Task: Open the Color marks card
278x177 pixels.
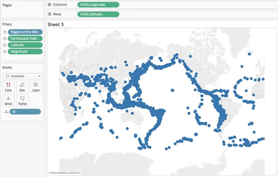Action: click(x=8, y=87)
